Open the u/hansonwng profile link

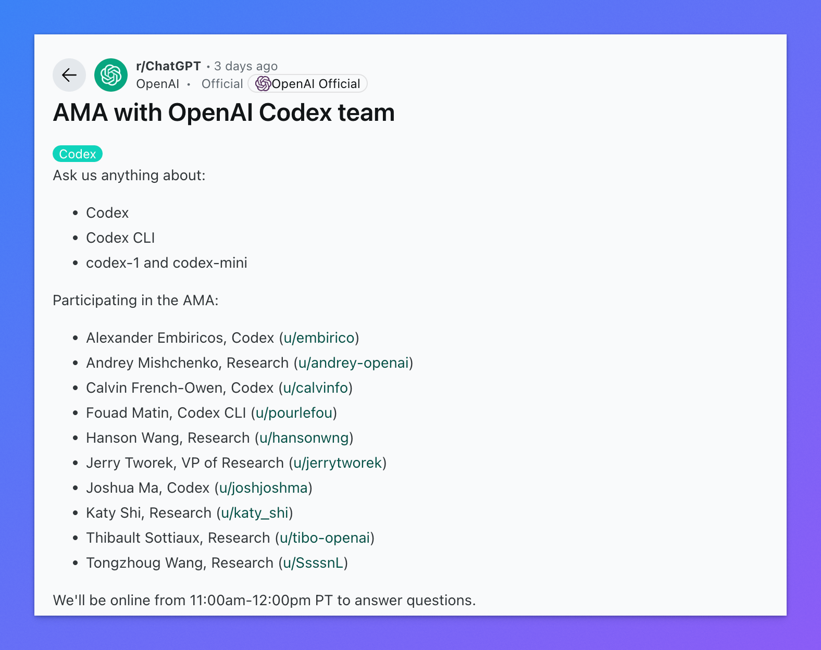tap(304, 438)
